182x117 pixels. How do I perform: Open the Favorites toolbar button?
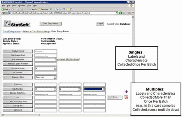coord(43,9)
